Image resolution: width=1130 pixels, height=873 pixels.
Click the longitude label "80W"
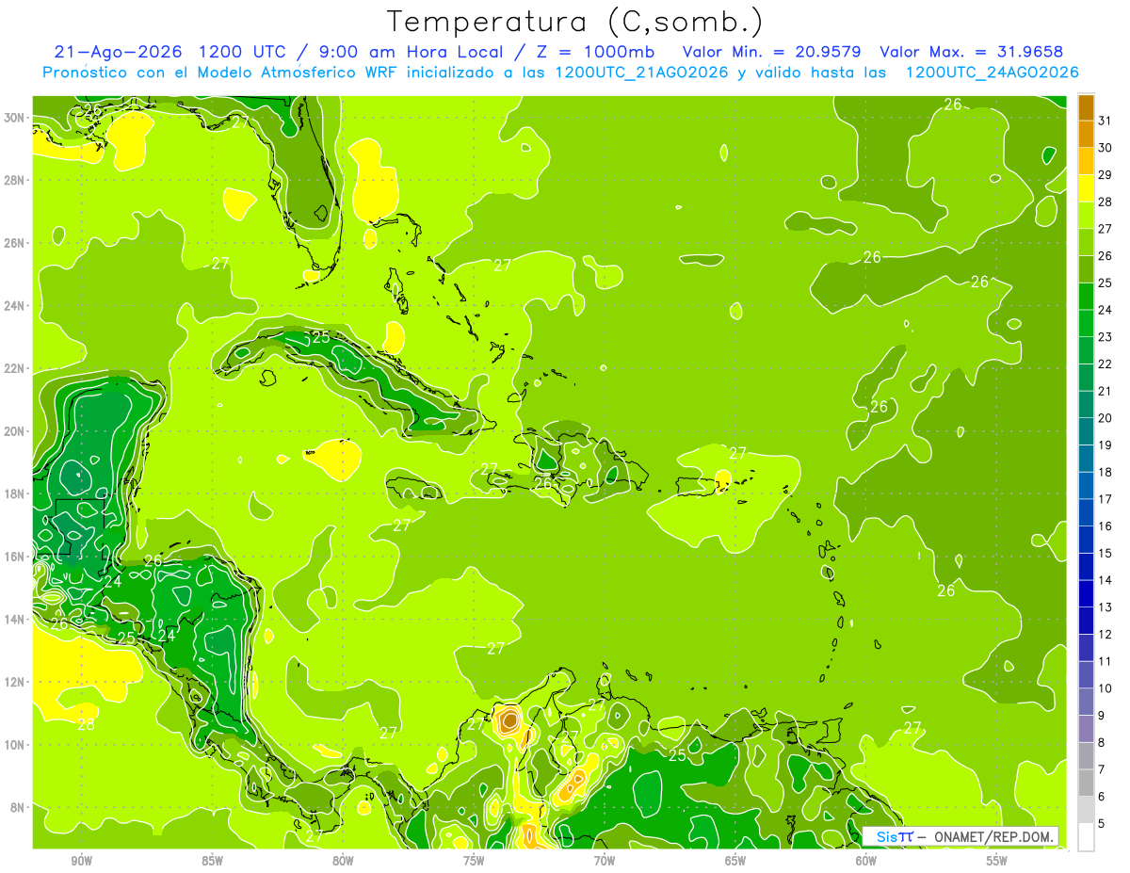343,861
